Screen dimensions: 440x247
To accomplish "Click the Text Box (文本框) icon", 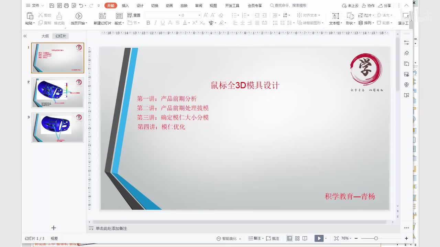I will (x=335, y=16).
